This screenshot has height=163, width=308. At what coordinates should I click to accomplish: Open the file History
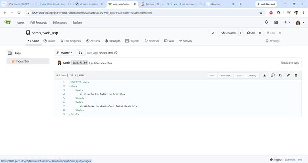252,76
